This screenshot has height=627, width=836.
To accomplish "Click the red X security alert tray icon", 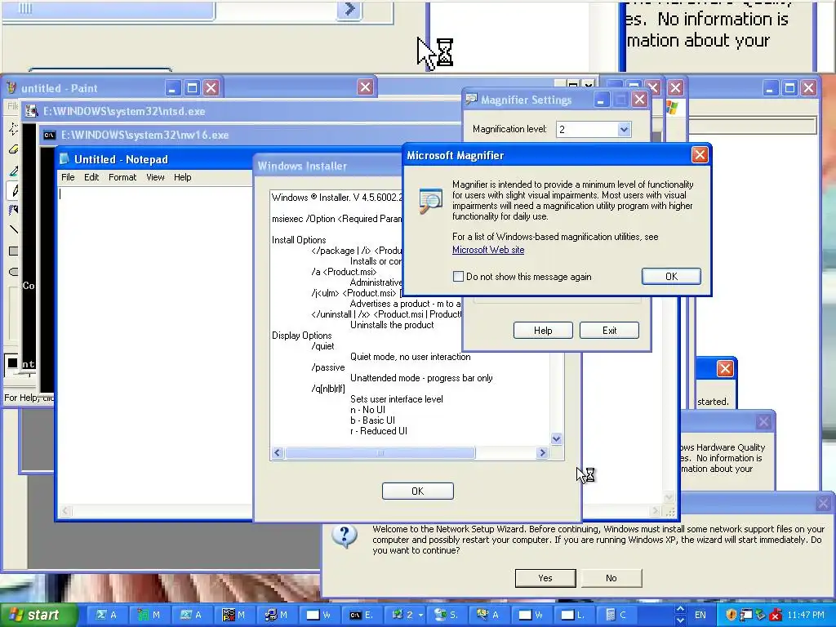I will [x=776, y=615].
